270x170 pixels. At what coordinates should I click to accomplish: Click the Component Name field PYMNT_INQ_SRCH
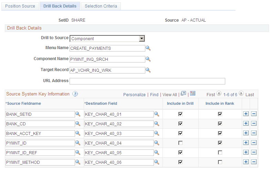click(107, 59)
